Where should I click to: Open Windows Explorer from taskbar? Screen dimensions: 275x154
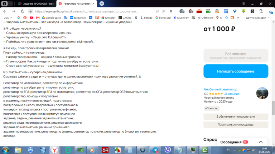click(18, 150)
